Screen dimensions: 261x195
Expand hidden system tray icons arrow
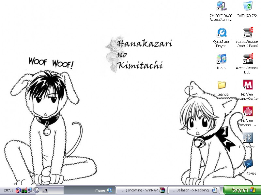pyautogui.click(x=36, y=190)
